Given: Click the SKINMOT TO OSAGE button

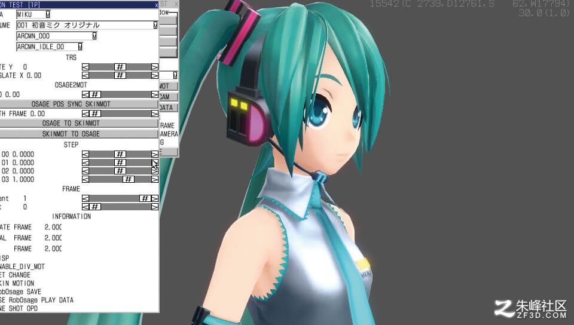Looking at the screenshot, I should coord(79,134).
